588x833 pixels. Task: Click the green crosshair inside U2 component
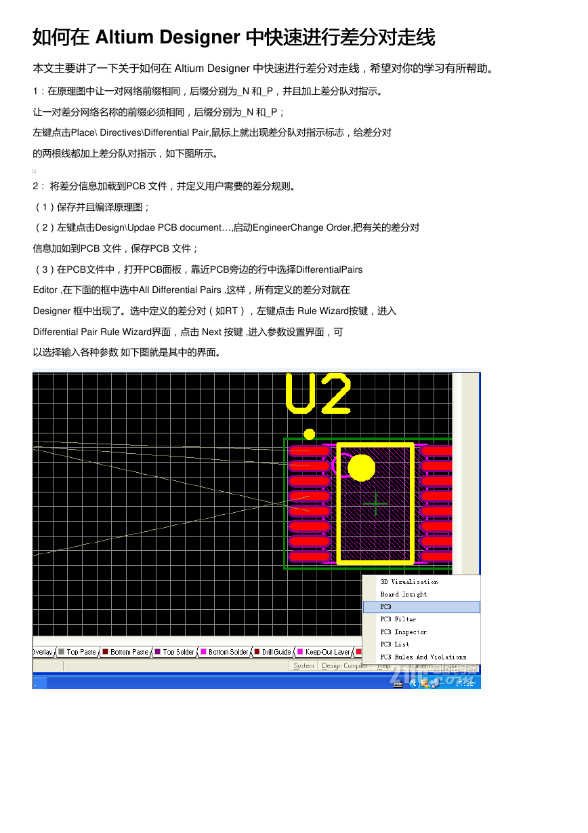(x=375, y=503)
